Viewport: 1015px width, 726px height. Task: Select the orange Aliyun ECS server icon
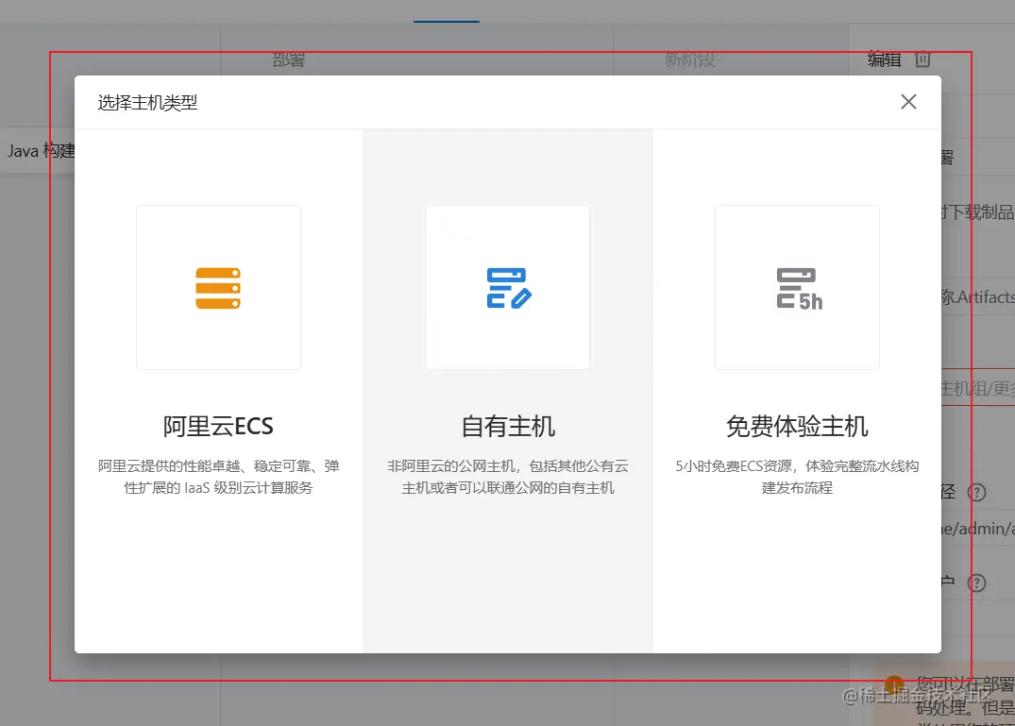pyautogui.click(x=218, y=288)
